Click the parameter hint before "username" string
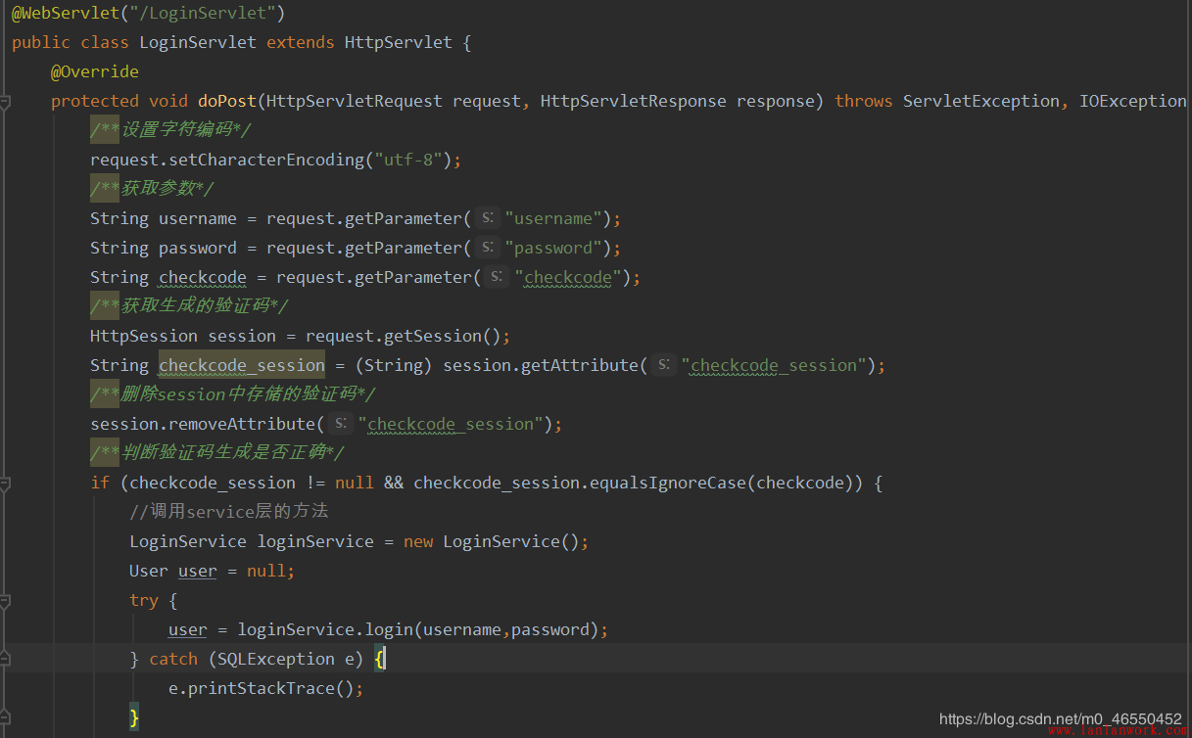Image resolution: width=1192 pixels, height=738 pixels. (488, 218)
